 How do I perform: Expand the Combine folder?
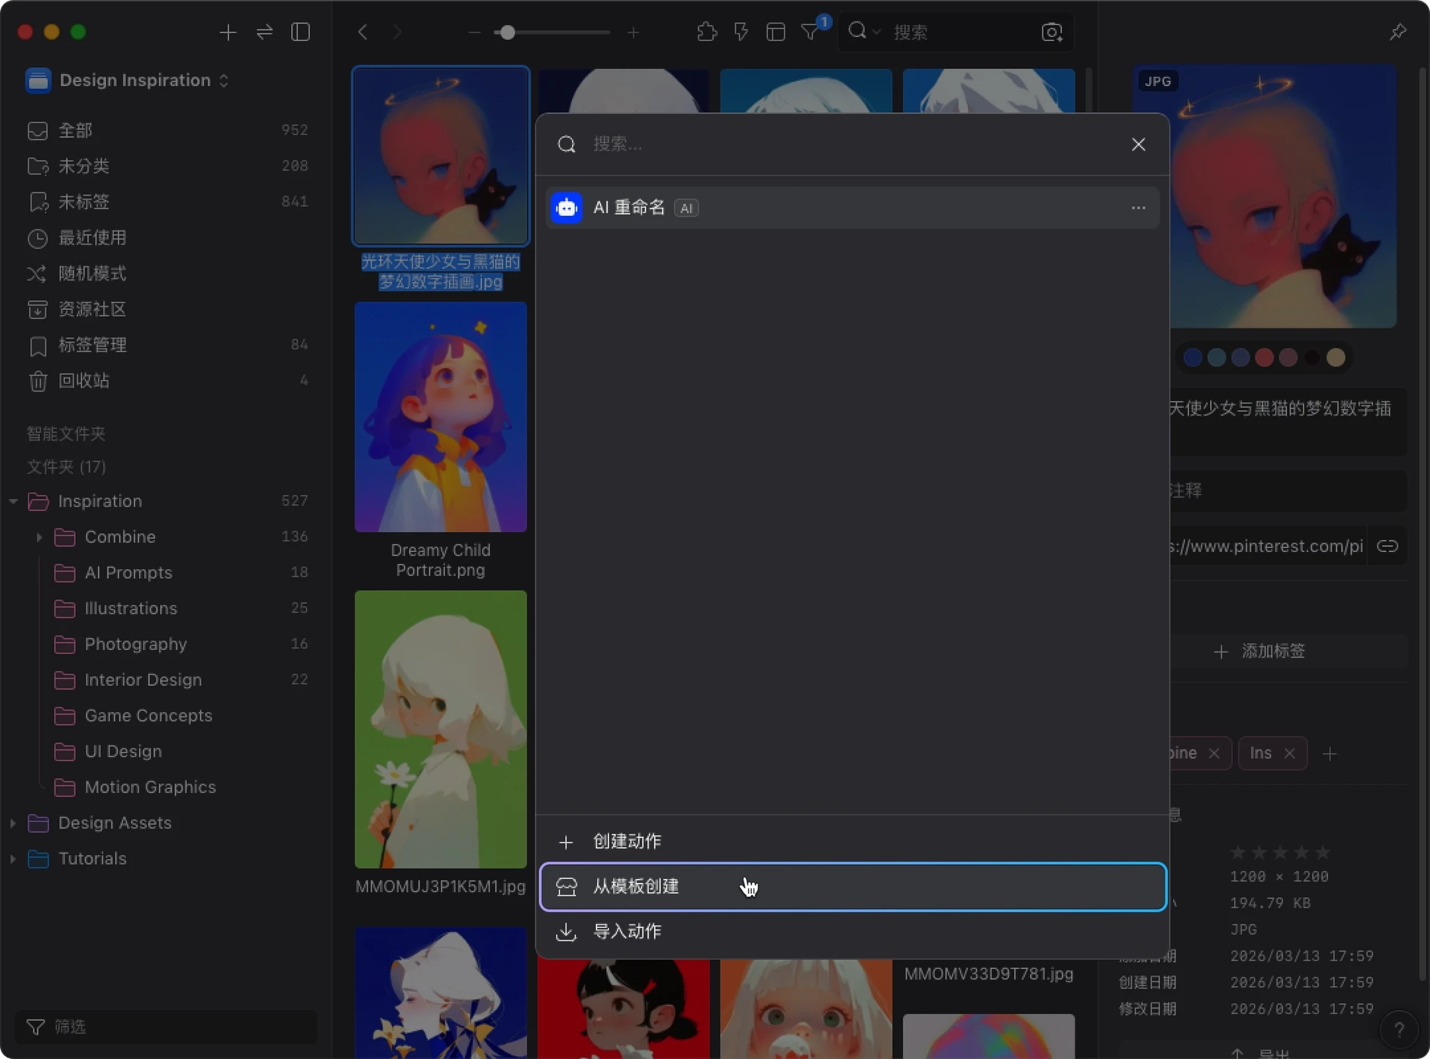39,537
